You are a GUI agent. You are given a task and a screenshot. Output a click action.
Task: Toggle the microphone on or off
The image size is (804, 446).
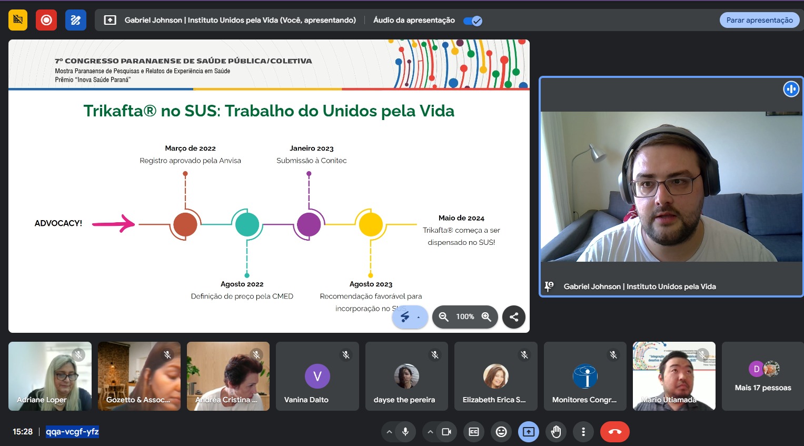[x=405, y=432]
